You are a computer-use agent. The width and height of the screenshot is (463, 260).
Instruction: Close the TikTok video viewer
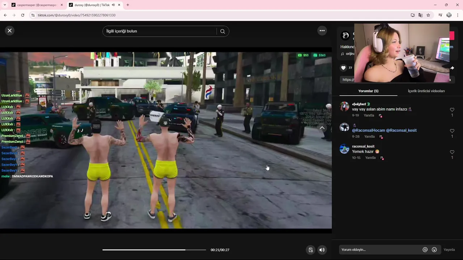click(x=10, y=31)
